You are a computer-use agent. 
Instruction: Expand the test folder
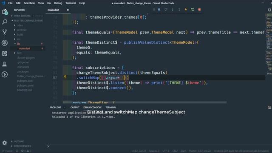(x=19, y=53)
